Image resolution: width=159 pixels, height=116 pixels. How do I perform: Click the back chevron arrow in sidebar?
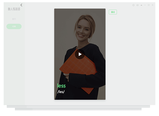pyautogui.click(x=21, y=5)
